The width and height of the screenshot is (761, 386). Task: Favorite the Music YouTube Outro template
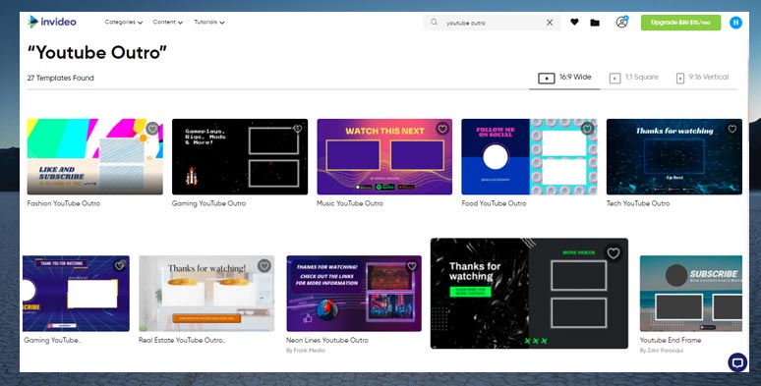coord(442,129)
